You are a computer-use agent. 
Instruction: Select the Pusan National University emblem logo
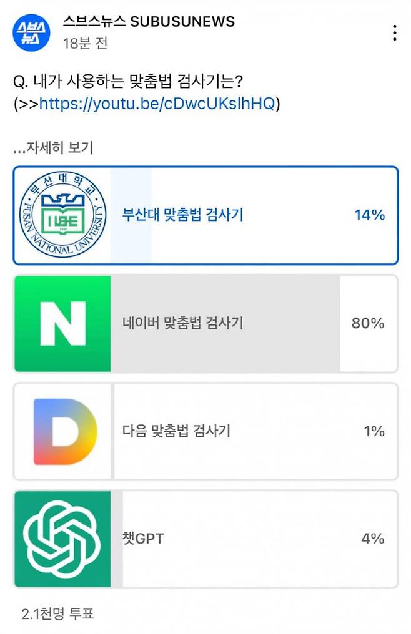click(61, 215)
